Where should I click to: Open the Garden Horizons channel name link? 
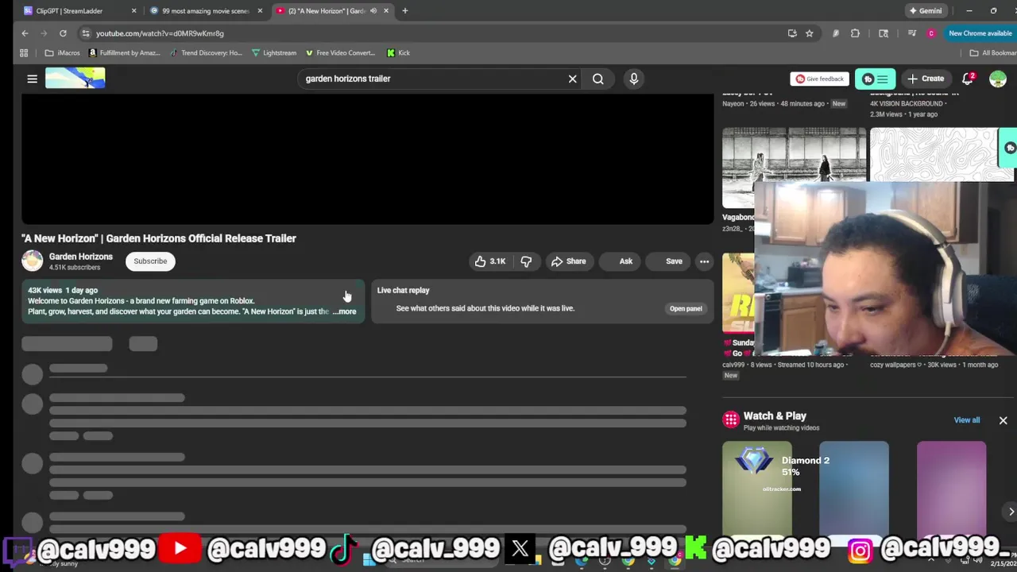[x=81, y=257]
